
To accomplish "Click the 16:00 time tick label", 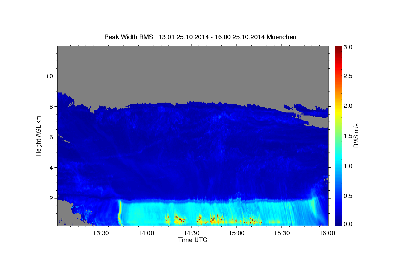I will click(327, 233).
